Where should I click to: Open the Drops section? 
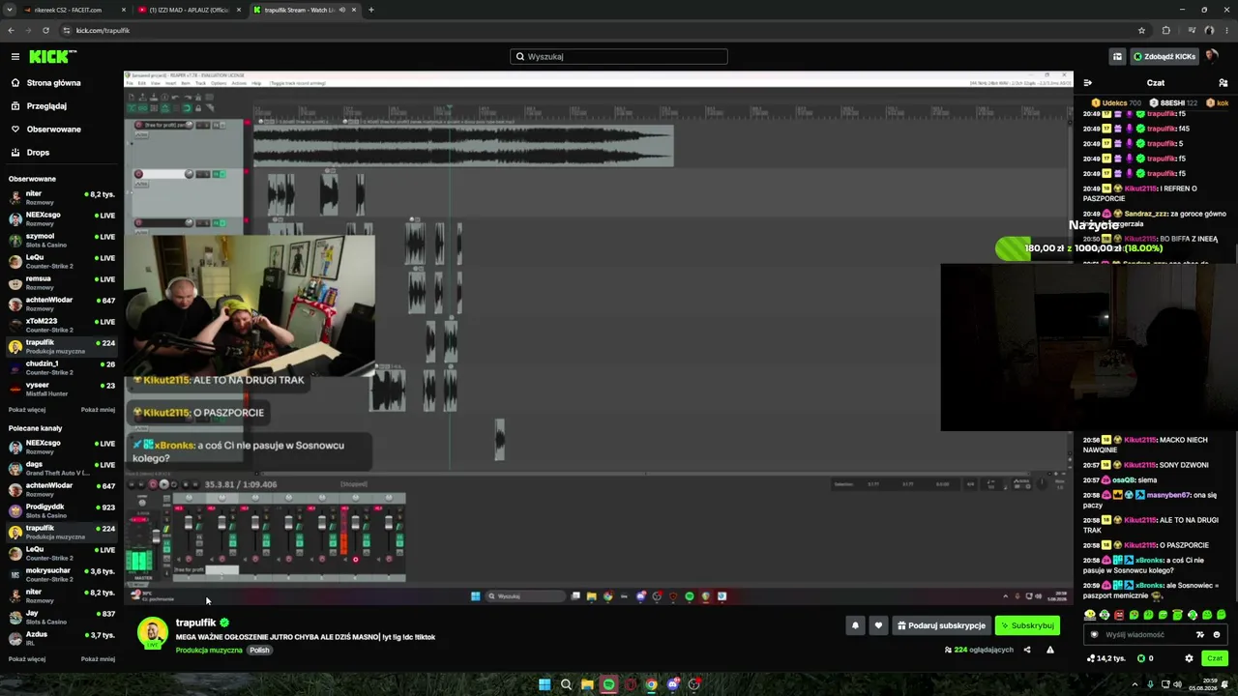38,153
